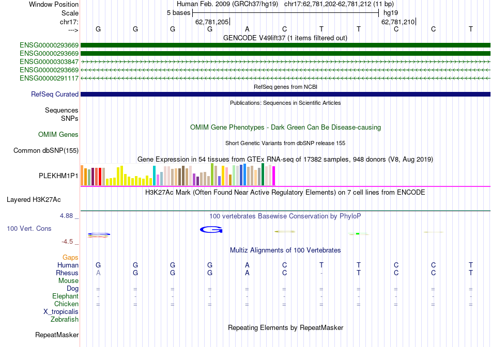Click the '-4.5' conservation scale value

(67, 241)
